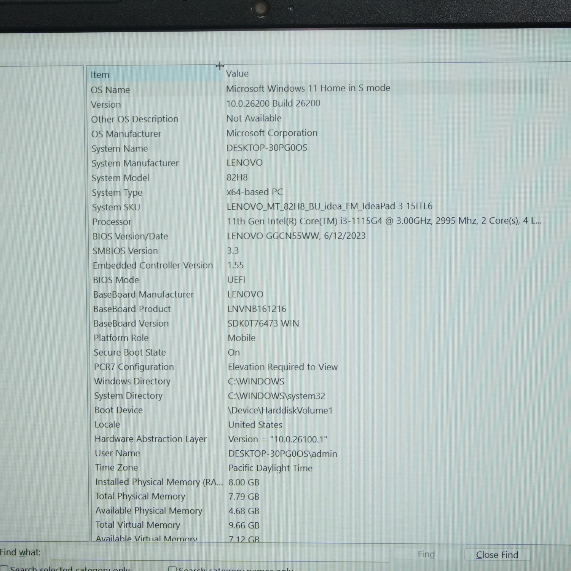Click the DESKTOP-30PG0OS\admin value

282,453
